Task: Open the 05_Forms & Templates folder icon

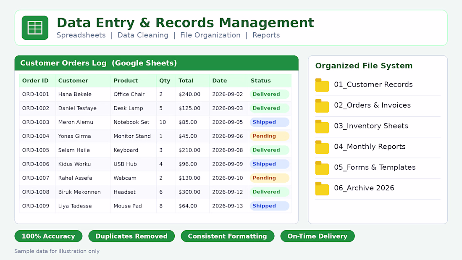Action: click(x=322, y=168)
